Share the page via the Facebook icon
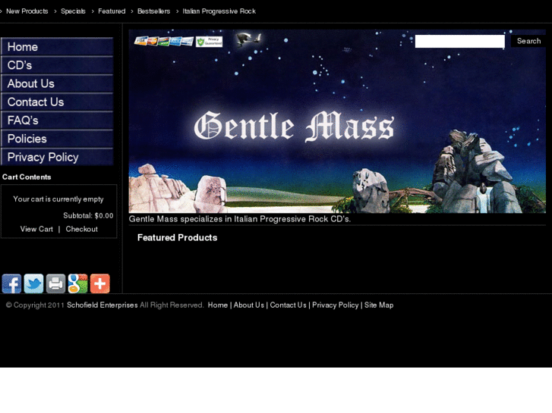Viewport: 552px width, 413px height. click(x=11, y=283)
